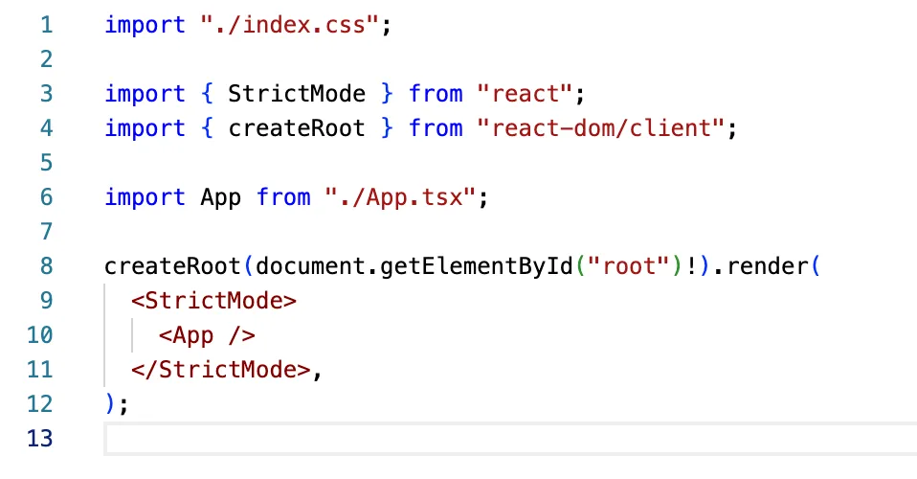Click the <App /> JSX element
The width and height of the screenshot is (917, 479).
point(207,335)
